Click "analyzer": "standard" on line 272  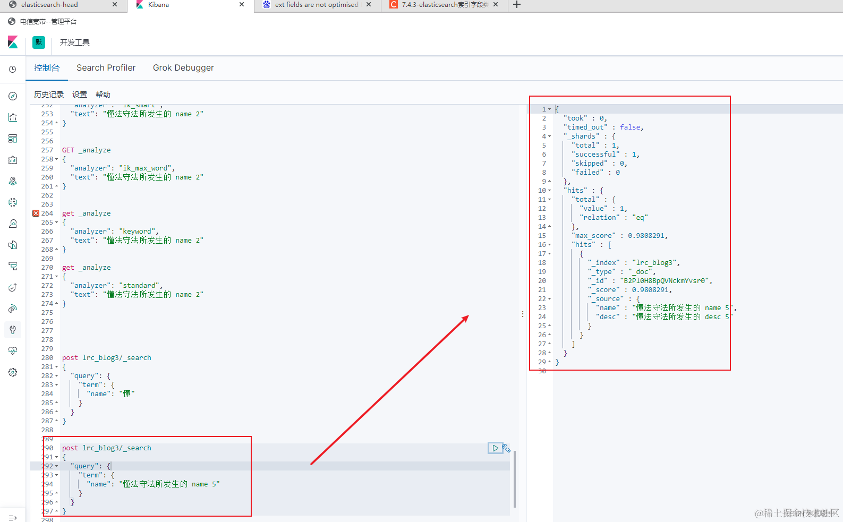pos(116,286)
